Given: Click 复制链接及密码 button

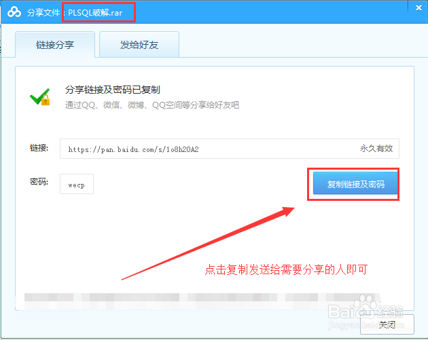Looking at the screenshot, I should (355, 183).
